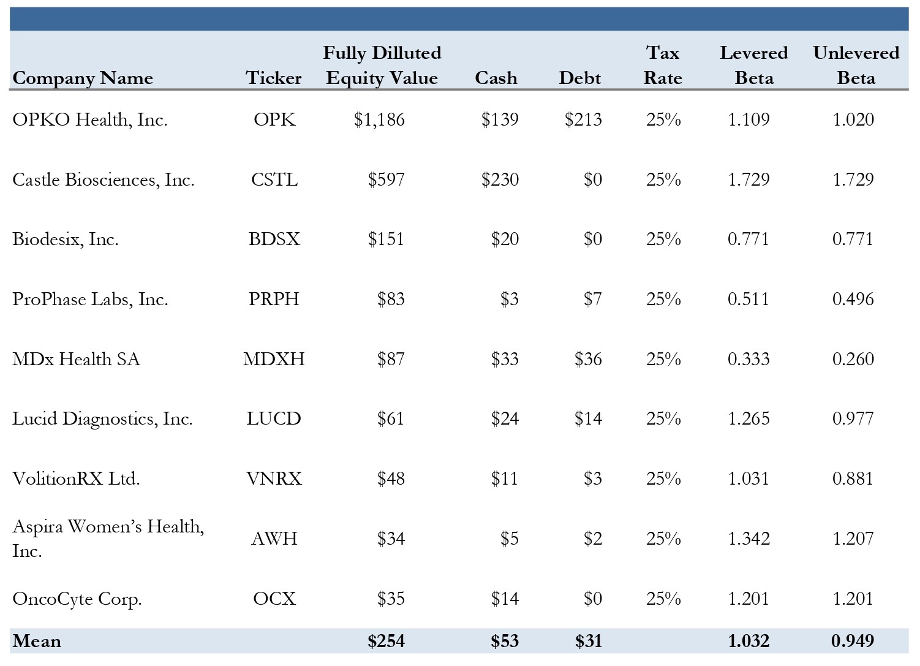
Task: Select the Tax Rate column header
Action: click(x=663, y=66)
